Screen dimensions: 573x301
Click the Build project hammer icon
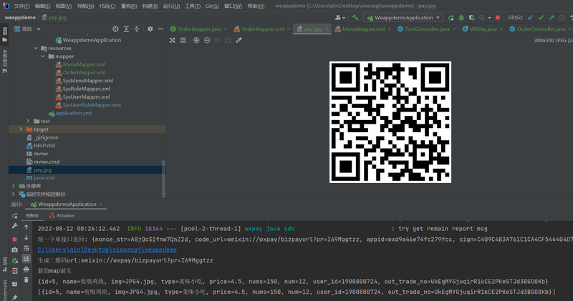coord(355,17)
